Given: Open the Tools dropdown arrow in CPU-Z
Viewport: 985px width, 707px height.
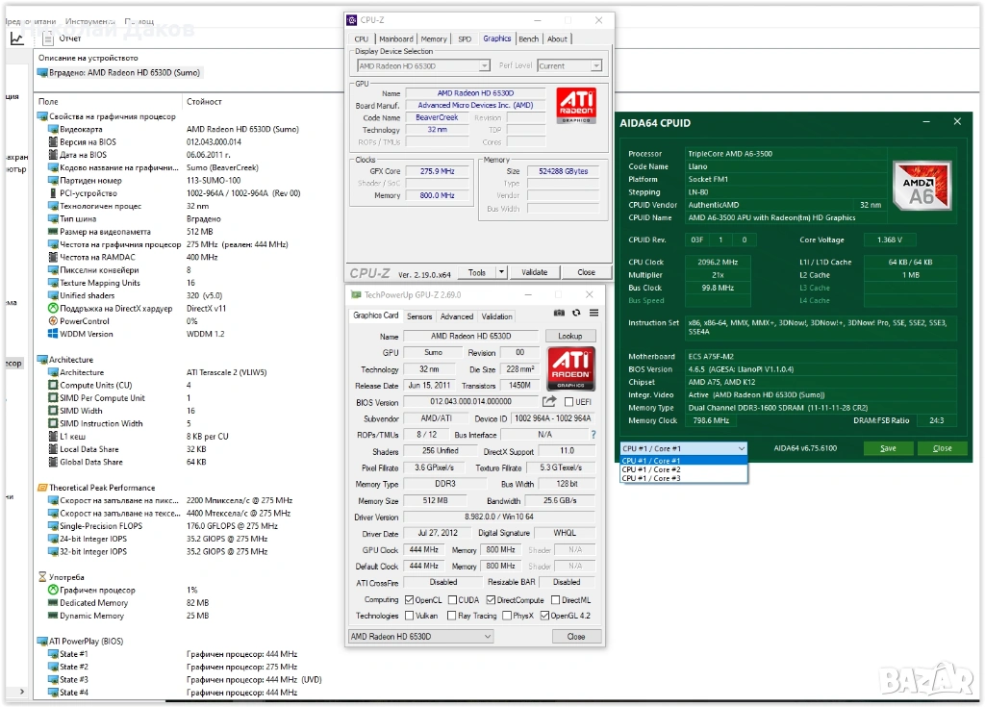Looking at the screenshot, I should pos(502,272).
